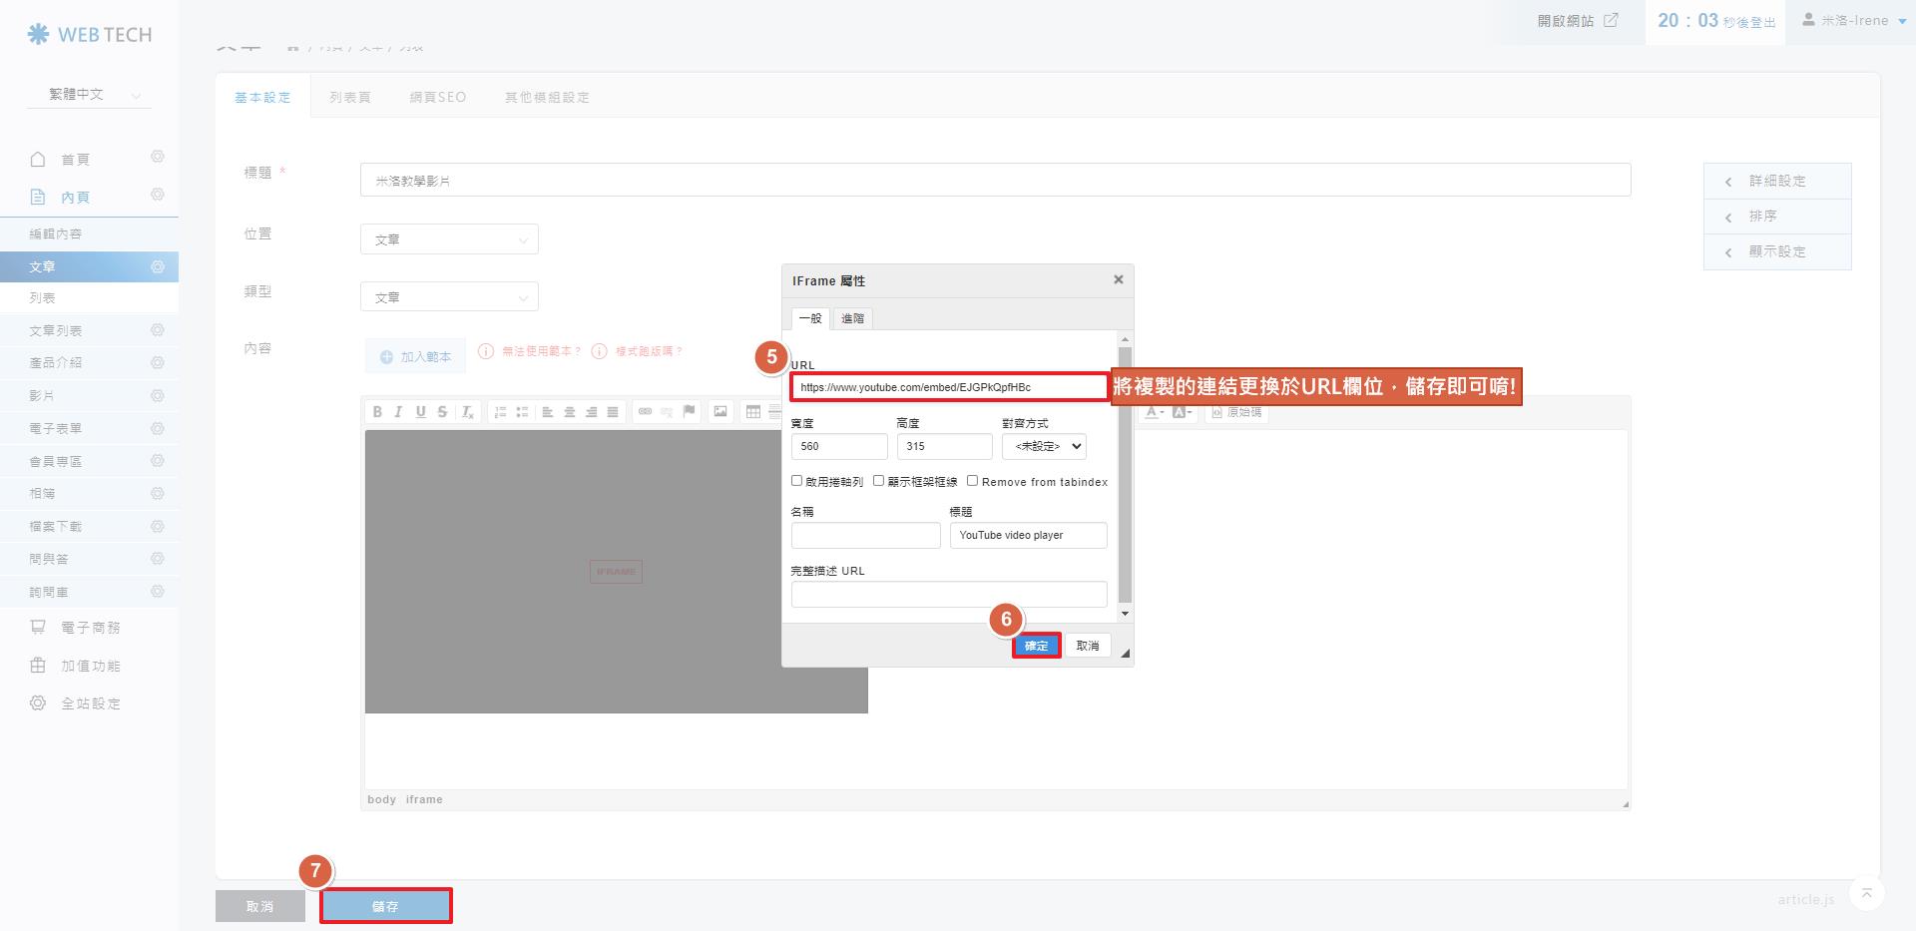Open settings gear beside 首頁
This screenshot has height=931, width=1916.
[x=157, y=158]
